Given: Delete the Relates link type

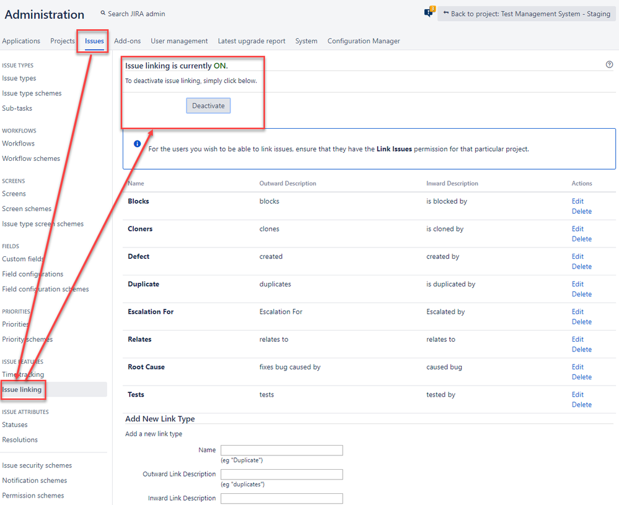Looking at the screenshot, I should 581,349.
